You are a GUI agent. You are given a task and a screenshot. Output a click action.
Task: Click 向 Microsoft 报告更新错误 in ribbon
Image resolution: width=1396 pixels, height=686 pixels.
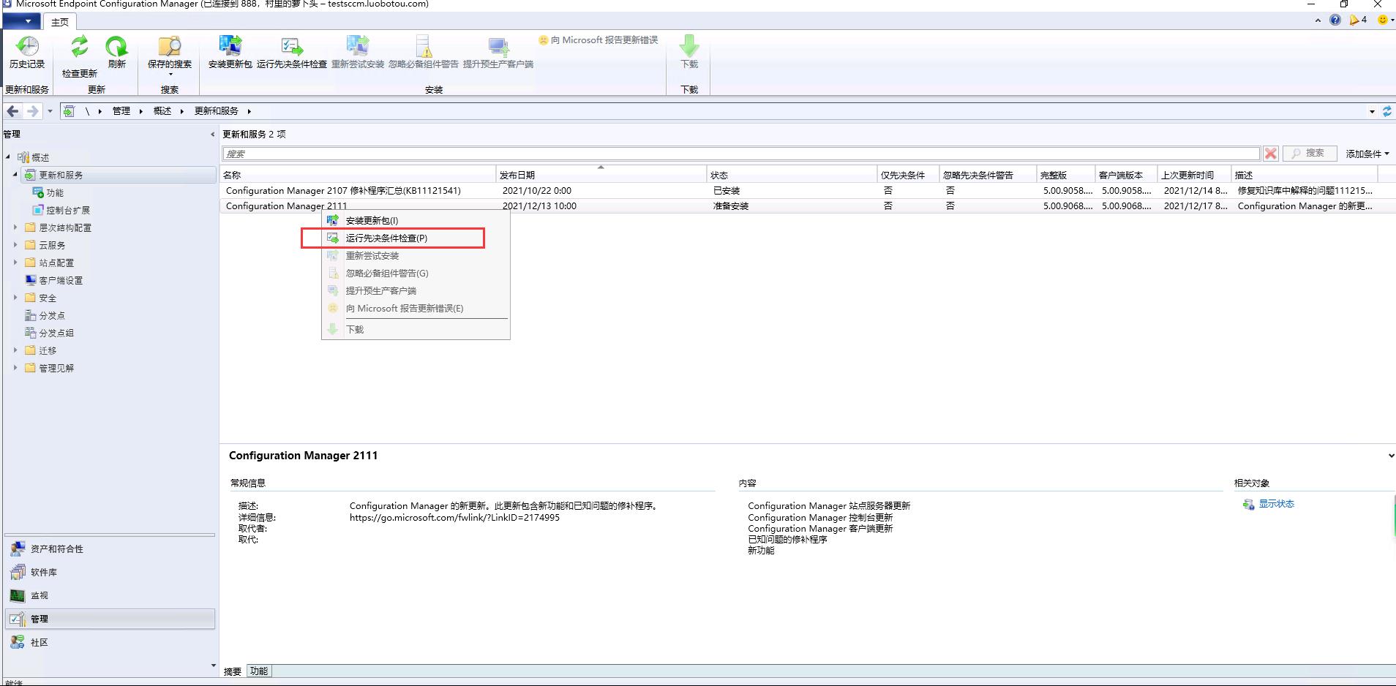[598, 40]
